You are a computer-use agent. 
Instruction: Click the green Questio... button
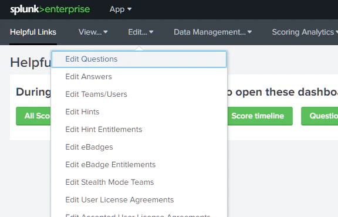[319, 116]
